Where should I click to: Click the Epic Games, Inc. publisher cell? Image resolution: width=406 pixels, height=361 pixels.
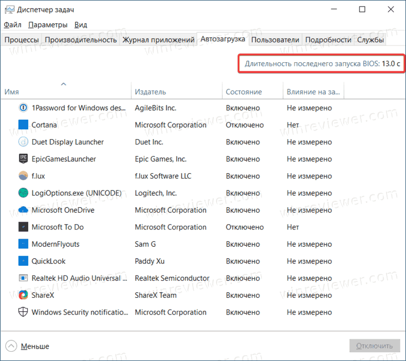pos(161,159)
